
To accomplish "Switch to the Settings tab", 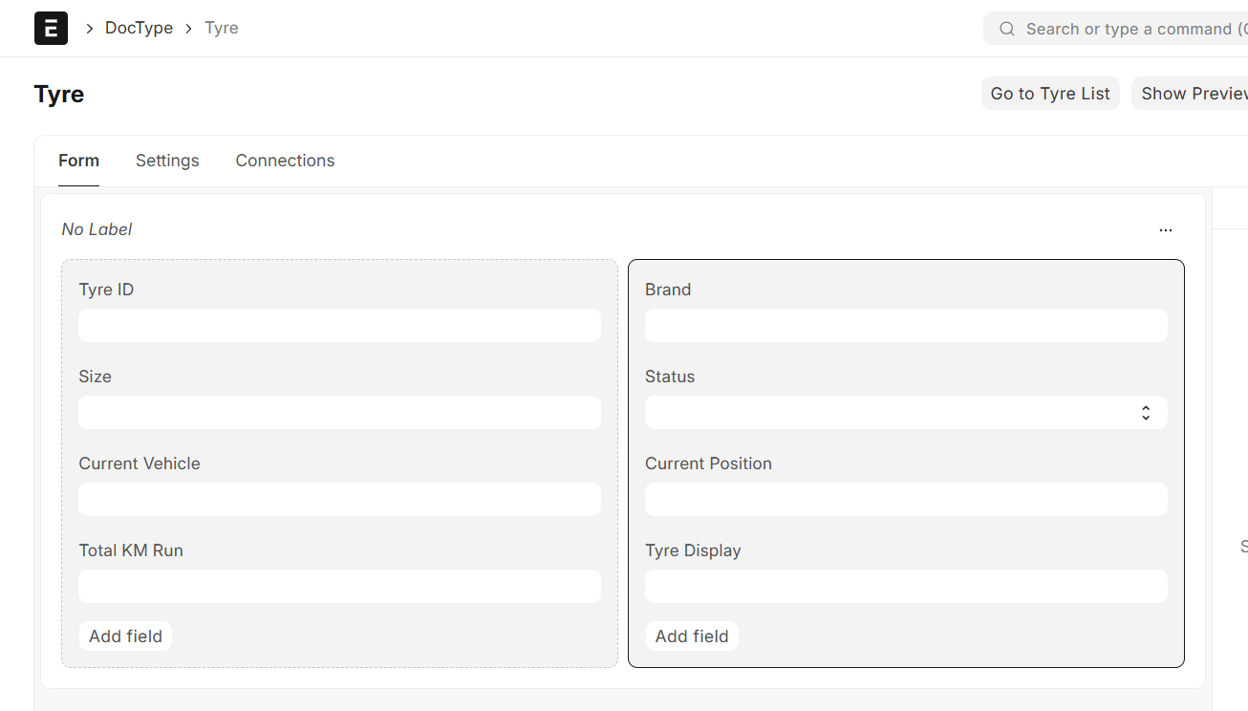I will click(167, 161).
